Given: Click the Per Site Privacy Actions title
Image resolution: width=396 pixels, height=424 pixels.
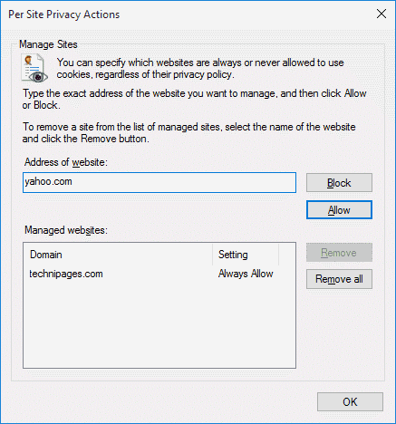Looking at the screenshot, I should pyautogui.click(x=64, y=14).
